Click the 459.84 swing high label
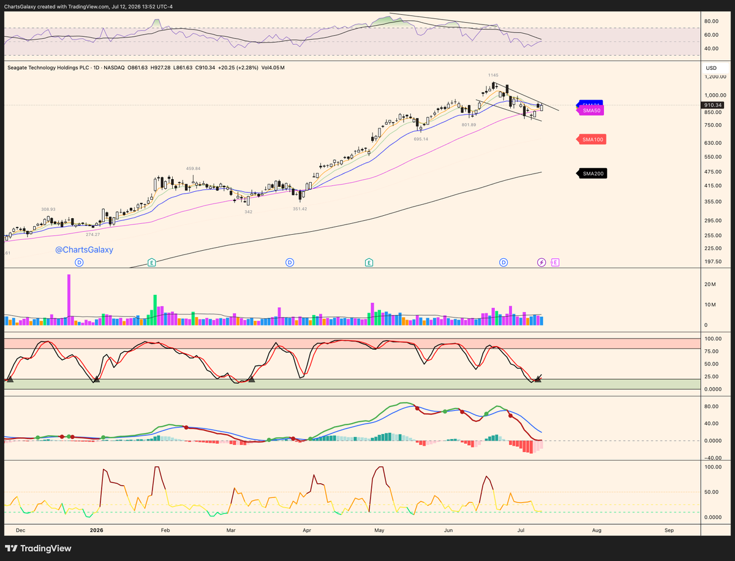The height and width of the screenshot is (561, 735). (194, 168)
